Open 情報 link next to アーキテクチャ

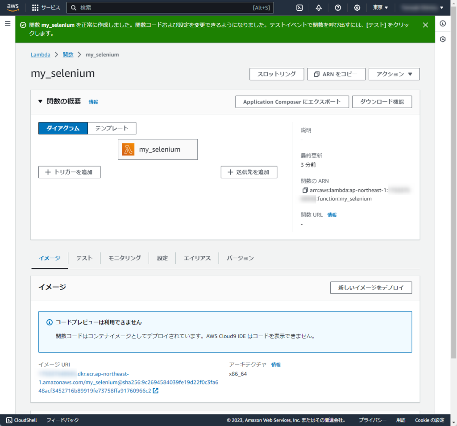coord(276,365)
